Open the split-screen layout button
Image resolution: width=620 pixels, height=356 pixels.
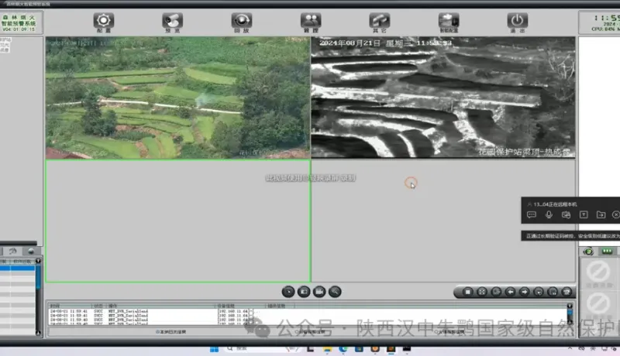click(x=496, y=292)
